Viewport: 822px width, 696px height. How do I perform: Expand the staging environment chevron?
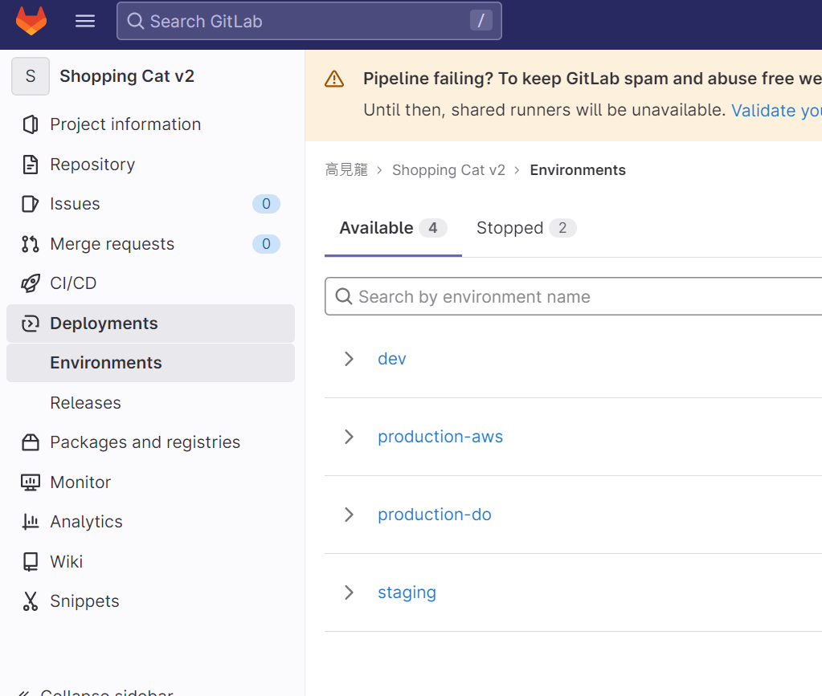350,592
